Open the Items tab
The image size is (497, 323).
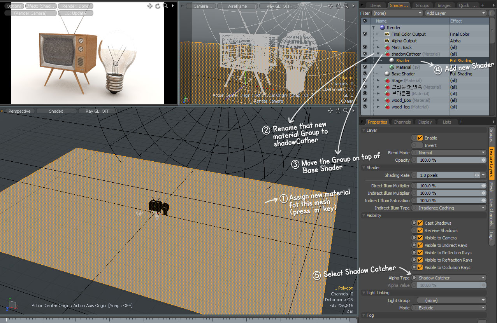375,5
